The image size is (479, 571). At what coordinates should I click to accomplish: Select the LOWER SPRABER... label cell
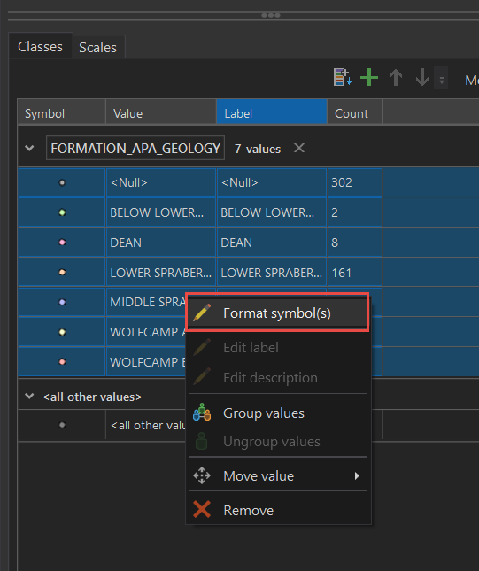272,272
